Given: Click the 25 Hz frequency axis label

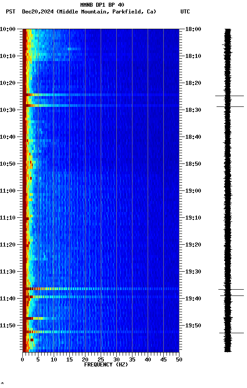Looking at the screenshot, I should pos(101,360).
